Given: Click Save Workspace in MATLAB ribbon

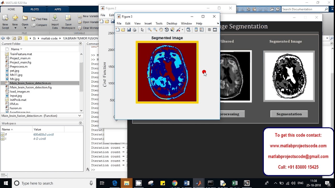Looking at the screenshot, I should coord(68,22).
